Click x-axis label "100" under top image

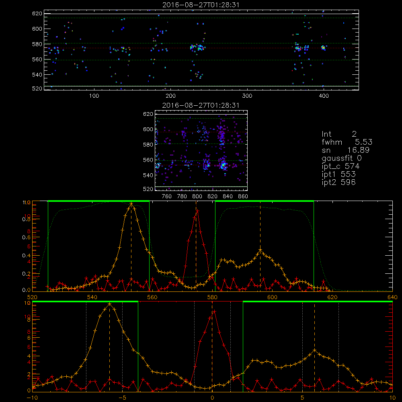94,96
